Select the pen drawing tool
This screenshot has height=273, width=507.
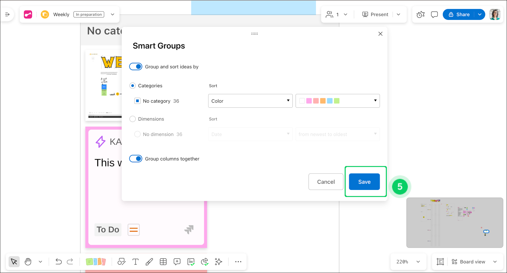[x=149, y=262]
